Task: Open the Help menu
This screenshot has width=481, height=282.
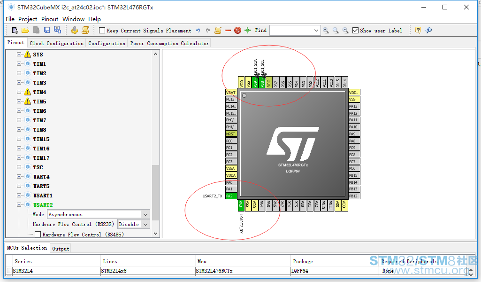Action: pos(94,19)
